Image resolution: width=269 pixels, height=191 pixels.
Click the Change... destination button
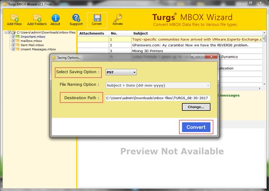tap(196, 107)
